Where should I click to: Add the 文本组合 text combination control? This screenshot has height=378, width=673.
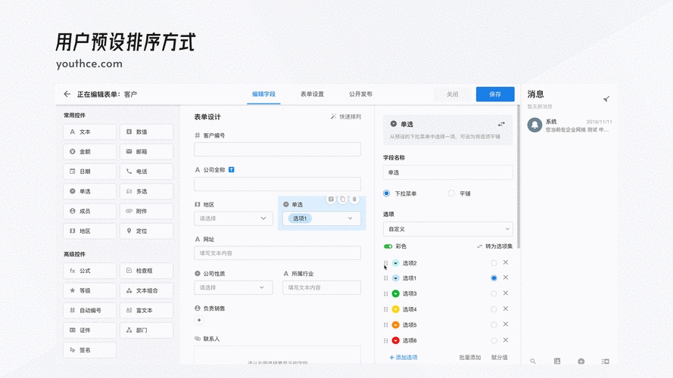tap(146, 290)
